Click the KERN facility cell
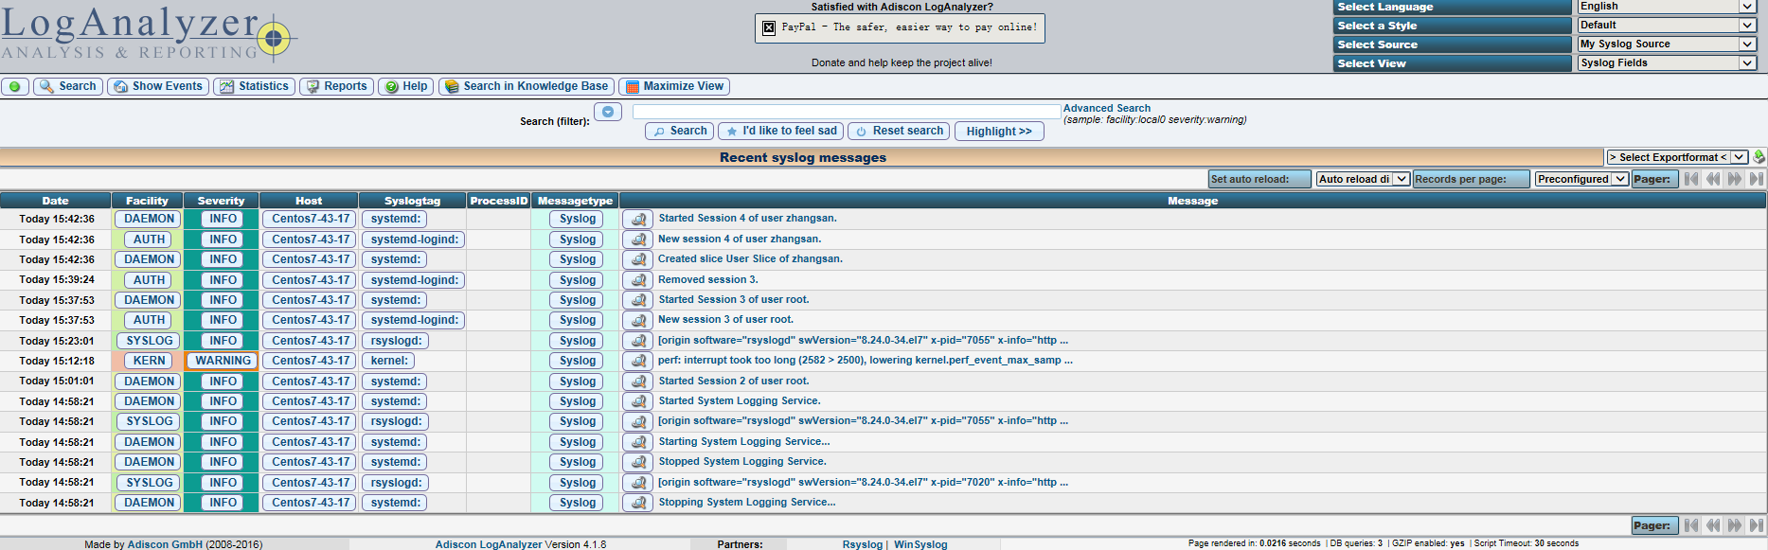The image size is (1768, 550). (149, 361)
